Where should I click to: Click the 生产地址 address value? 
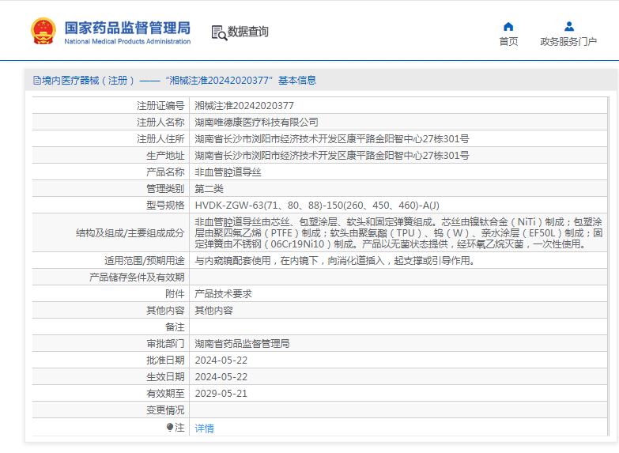(x=331, y=156)
